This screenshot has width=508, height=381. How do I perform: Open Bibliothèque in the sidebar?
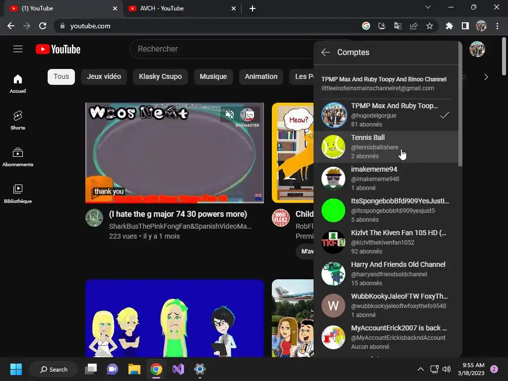point(18,193)
